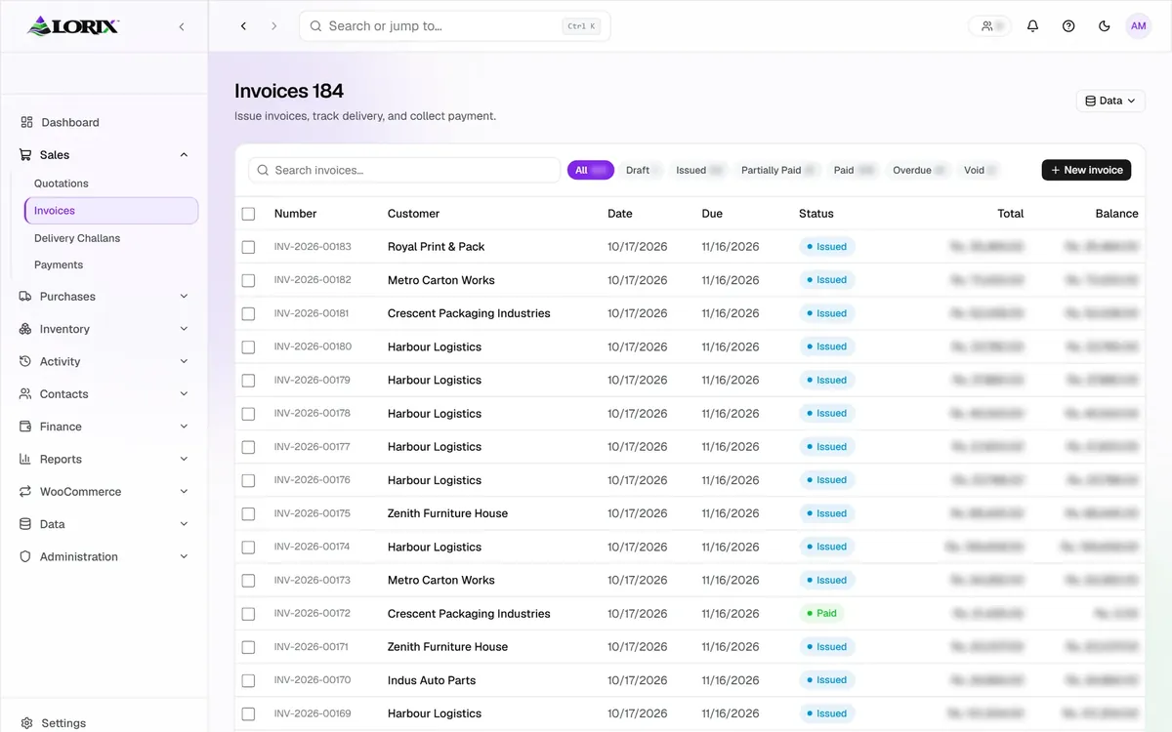
Task: Filter invoices by All tab
Action: pyautogui.click(x=591, y=170)
